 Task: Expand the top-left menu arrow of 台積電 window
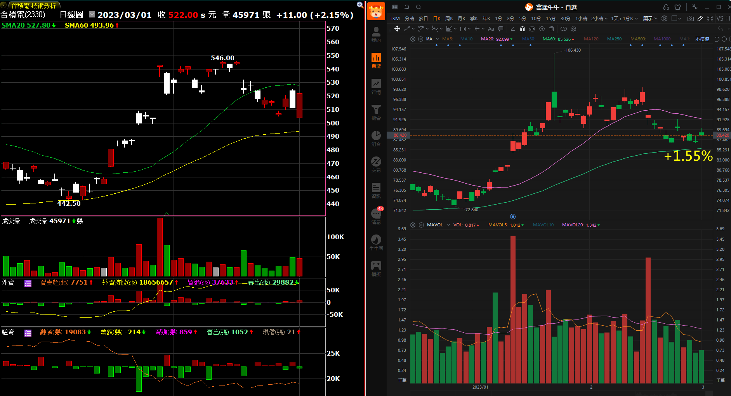coord(3,5)
